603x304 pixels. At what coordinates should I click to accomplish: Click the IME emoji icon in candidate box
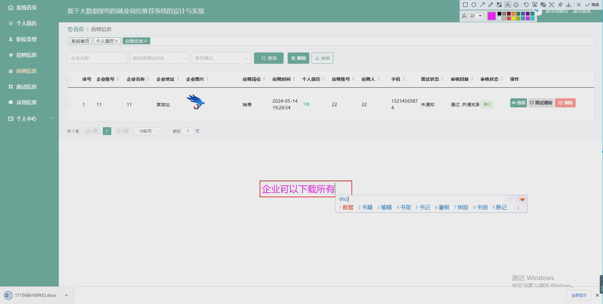point(522,199)
